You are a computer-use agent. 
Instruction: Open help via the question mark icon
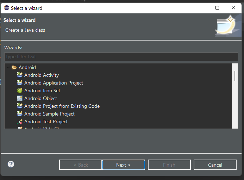click(11, 164)
